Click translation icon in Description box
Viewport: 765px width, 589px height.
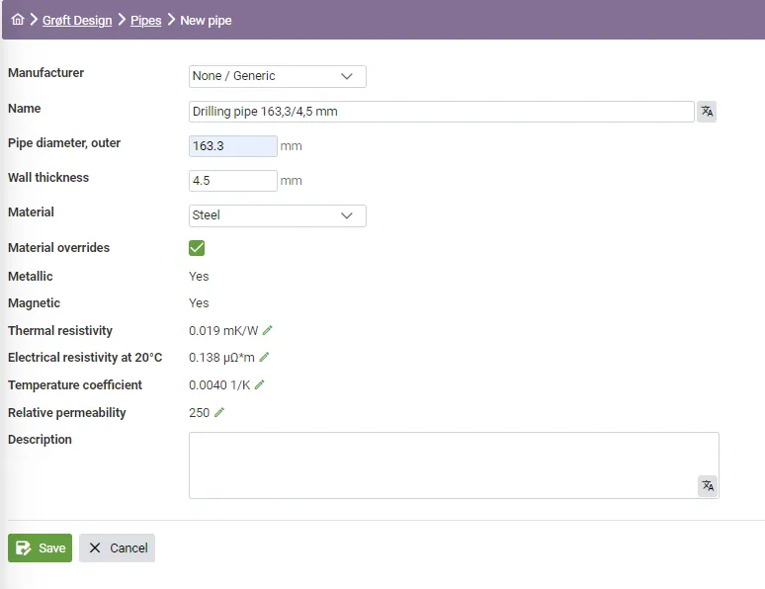[708, 485]
